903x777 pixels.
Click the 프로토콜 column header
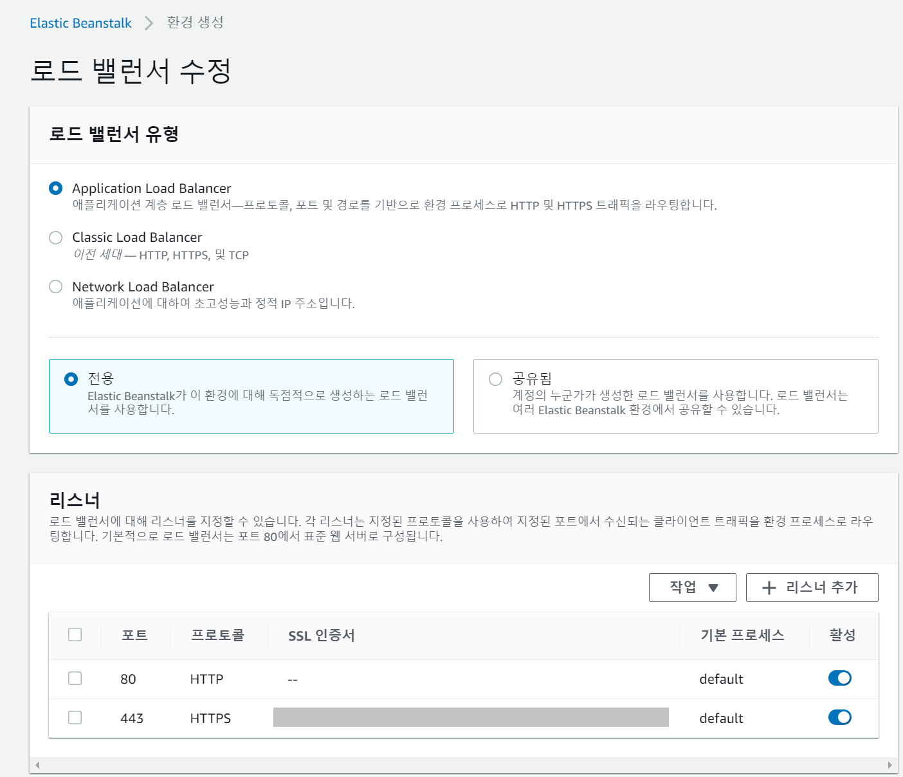[218, 635]
